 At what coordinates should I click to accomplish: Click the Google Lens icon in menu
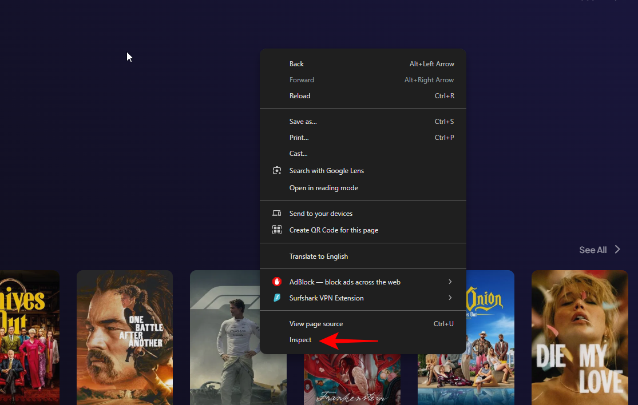[277, 171]
